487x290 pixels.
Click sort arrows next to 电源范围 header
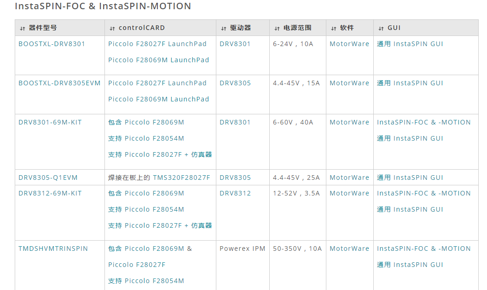tap(277, 28)
